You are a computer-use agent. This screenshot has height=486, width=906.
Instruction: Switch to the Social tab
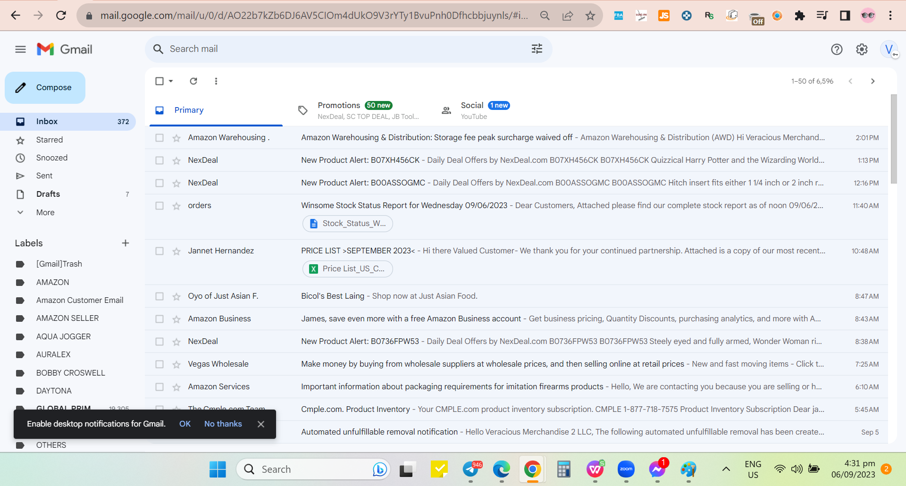[477, 110]
